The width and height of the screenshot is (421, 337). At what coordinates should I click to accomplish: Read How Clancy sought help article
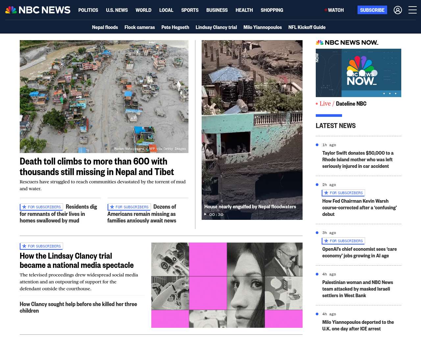click(x=78, y=307)
